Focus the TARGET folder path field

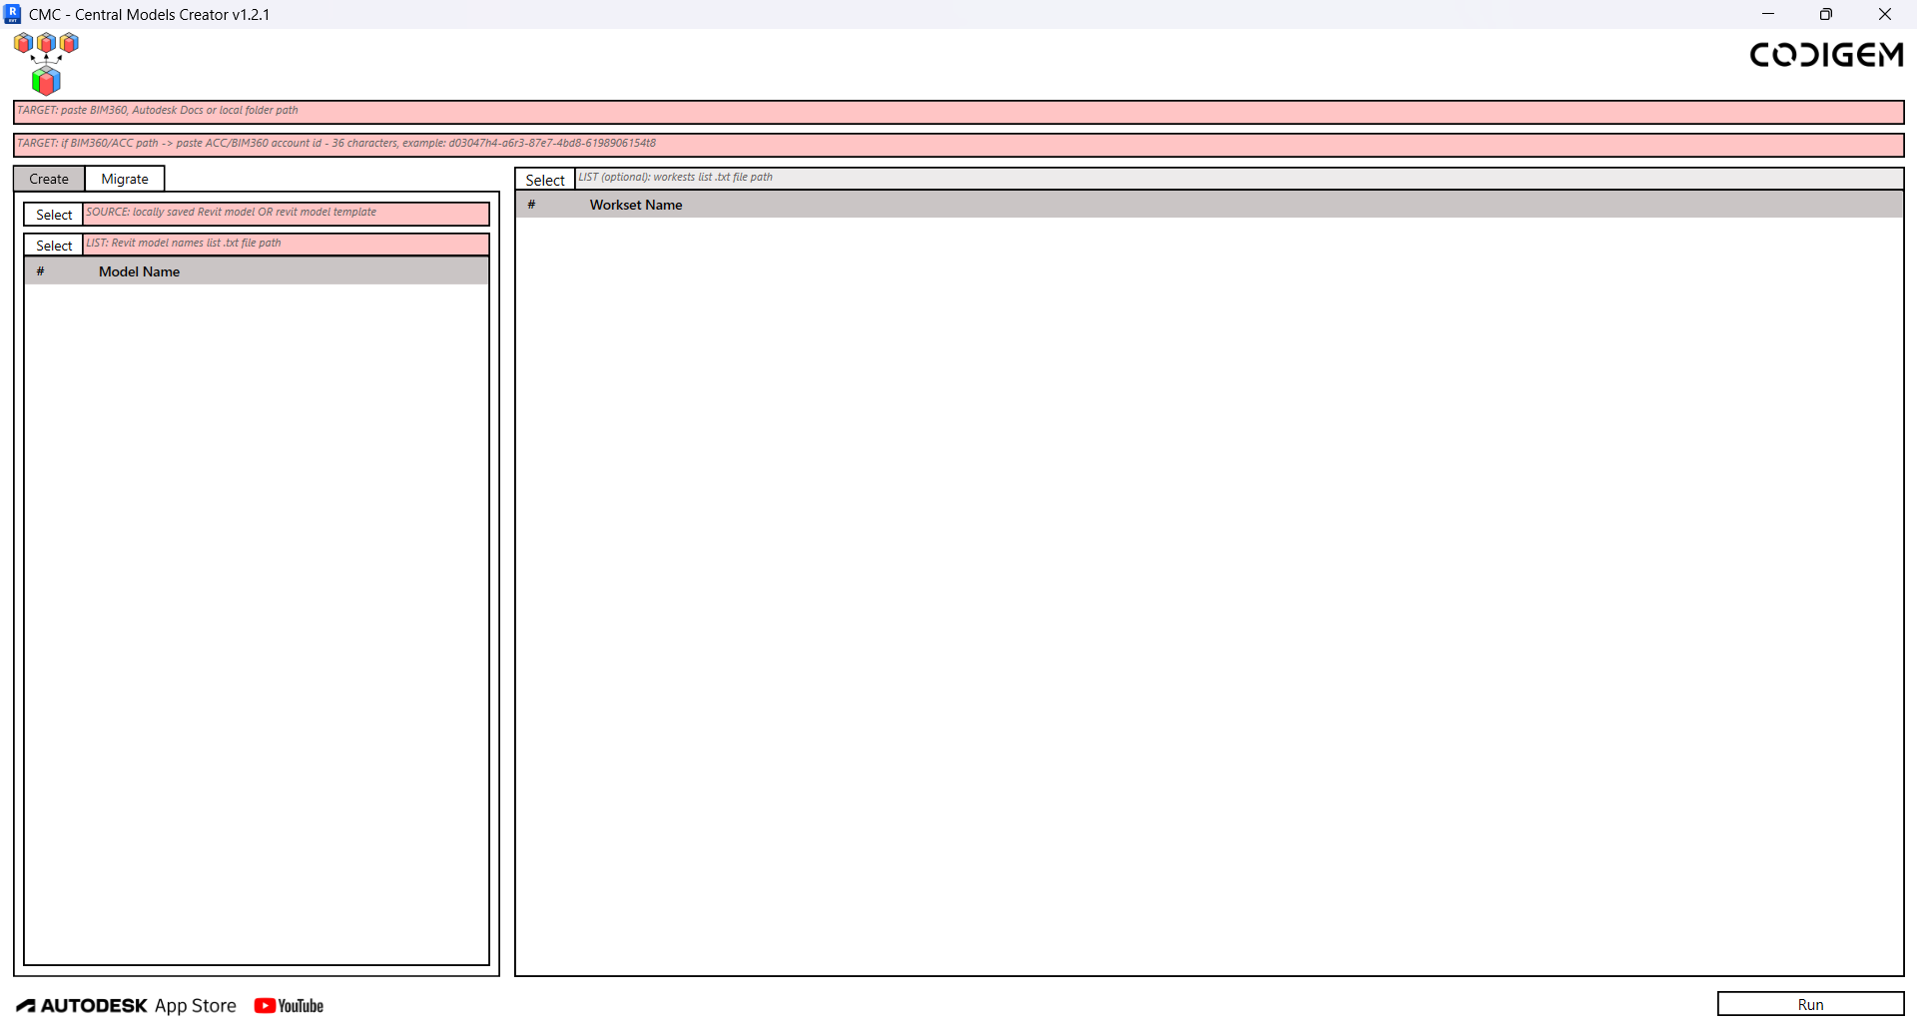[x=958, y=112]
